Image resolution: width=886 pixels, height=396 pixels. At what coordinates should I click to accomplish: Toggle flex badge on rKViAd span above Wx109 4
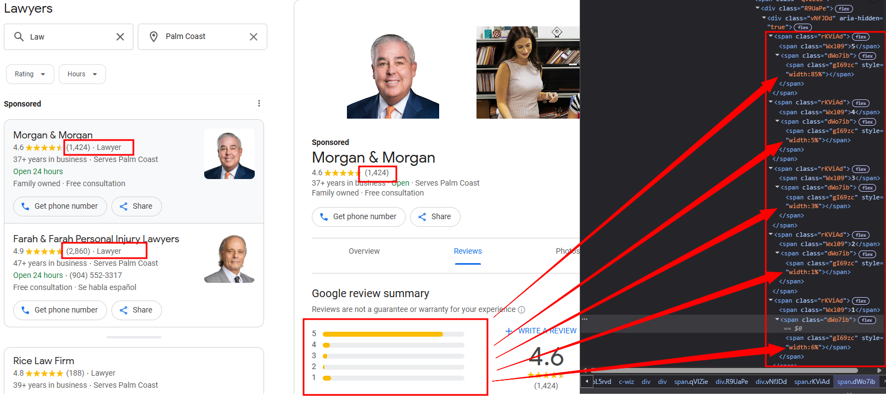coord(861,103)
